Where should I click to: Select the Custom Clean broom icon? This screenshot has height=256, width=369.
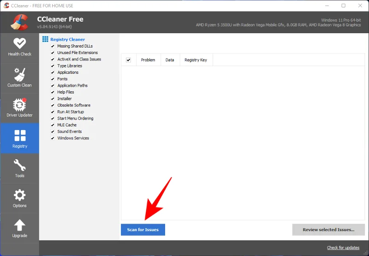[19, 74]
